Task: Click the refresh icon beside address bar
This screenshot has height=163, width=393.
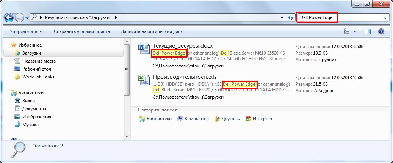Action: coord(291,17)
